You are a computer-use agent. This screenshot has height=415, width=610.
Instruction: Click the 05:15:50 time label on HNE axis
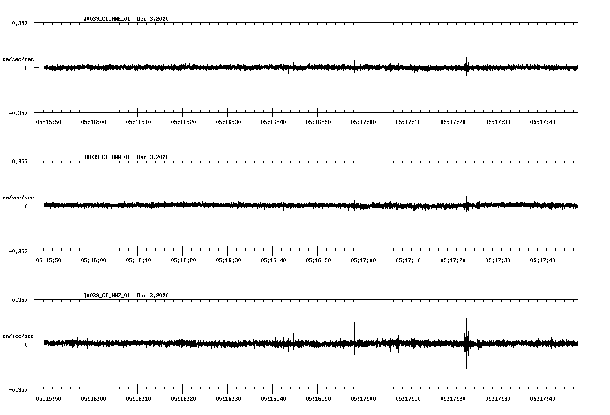click(49, 121)
